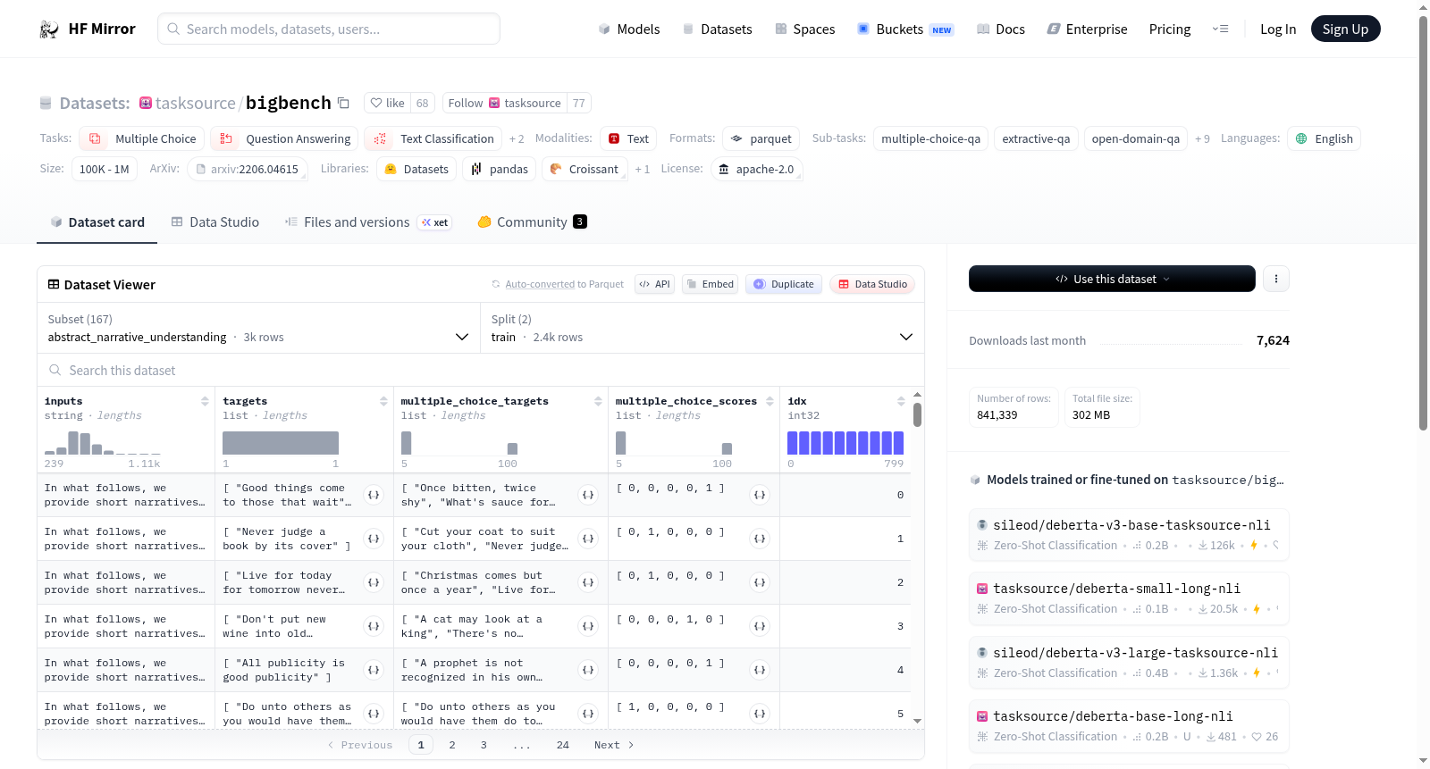Expand targets cell "All publicity is" JSON icon
The height and width of the screenshot is (769, 1430).
click(x=374, y=670)
